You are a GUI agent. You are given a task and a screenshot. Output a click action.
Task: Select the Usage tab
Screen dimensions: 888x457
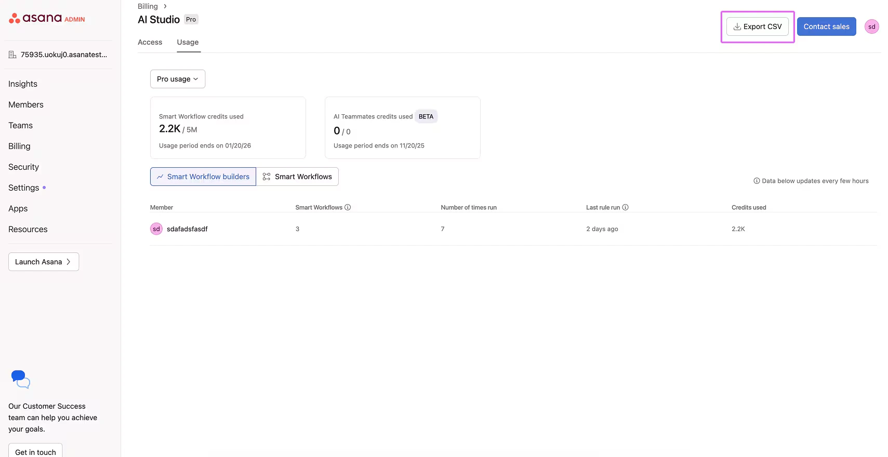(187, 42)
